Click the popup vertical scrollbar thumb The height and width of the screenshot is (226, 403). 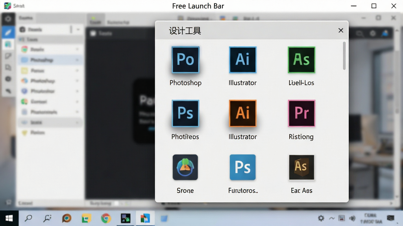pyautogui.click(x=344, y=56)
